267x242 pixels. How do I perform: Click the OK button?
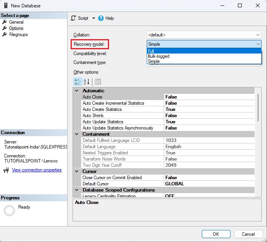[216, 234]
